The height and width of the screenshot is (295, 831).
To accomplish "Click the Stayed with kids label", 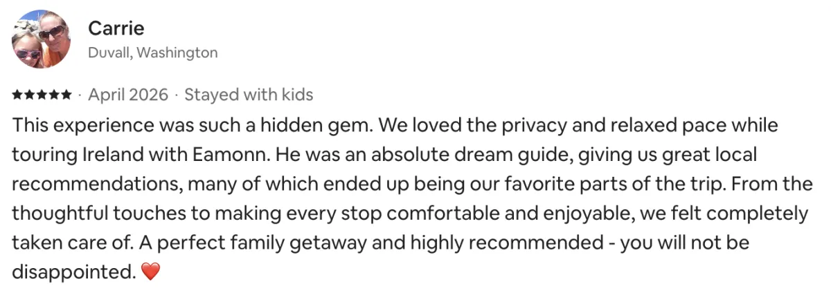I will [x=249, y=95].
